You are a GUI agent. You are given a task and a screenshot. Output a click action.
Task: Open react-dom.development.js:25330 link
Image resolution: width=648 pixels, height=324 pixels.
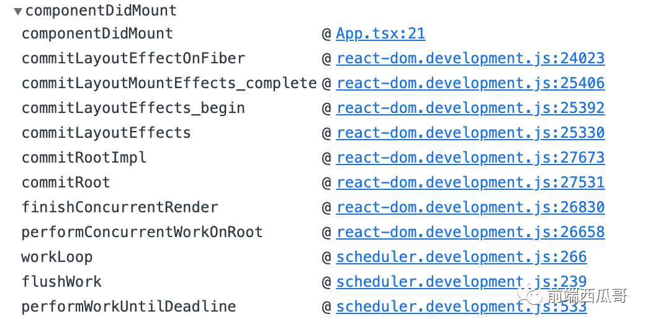[x=470, y=133]
